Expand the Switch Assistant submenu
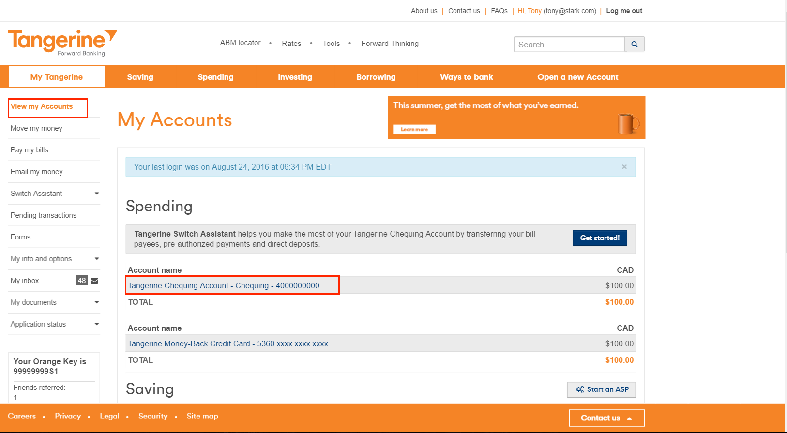 [x=97, y=194]
